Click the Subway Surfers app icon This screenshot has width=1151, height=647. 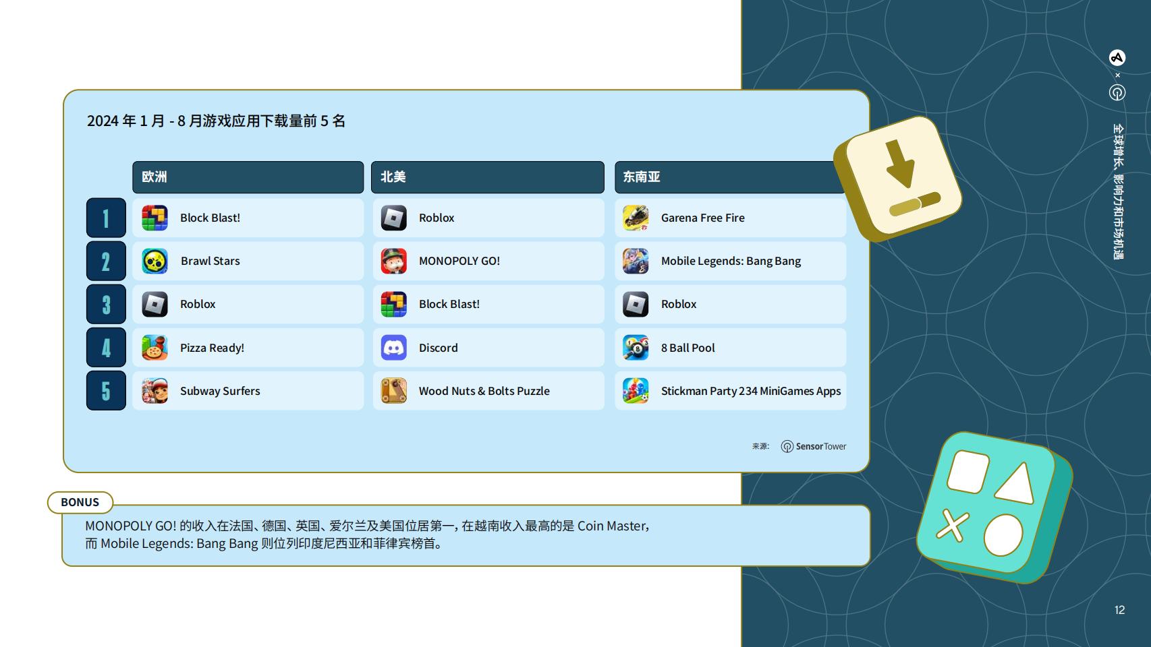point(155,391)
